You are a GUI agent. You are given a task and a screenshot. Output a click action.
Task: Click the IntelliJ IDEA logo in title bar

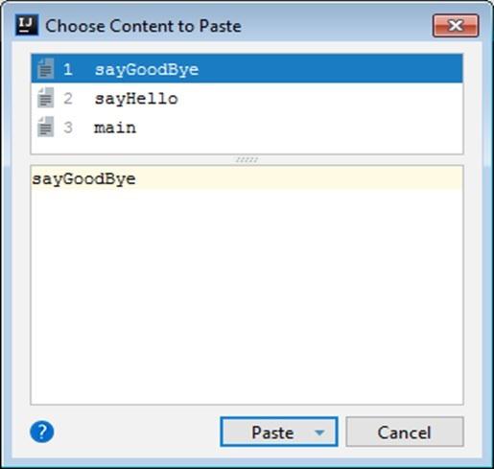[x=27, y=25]
